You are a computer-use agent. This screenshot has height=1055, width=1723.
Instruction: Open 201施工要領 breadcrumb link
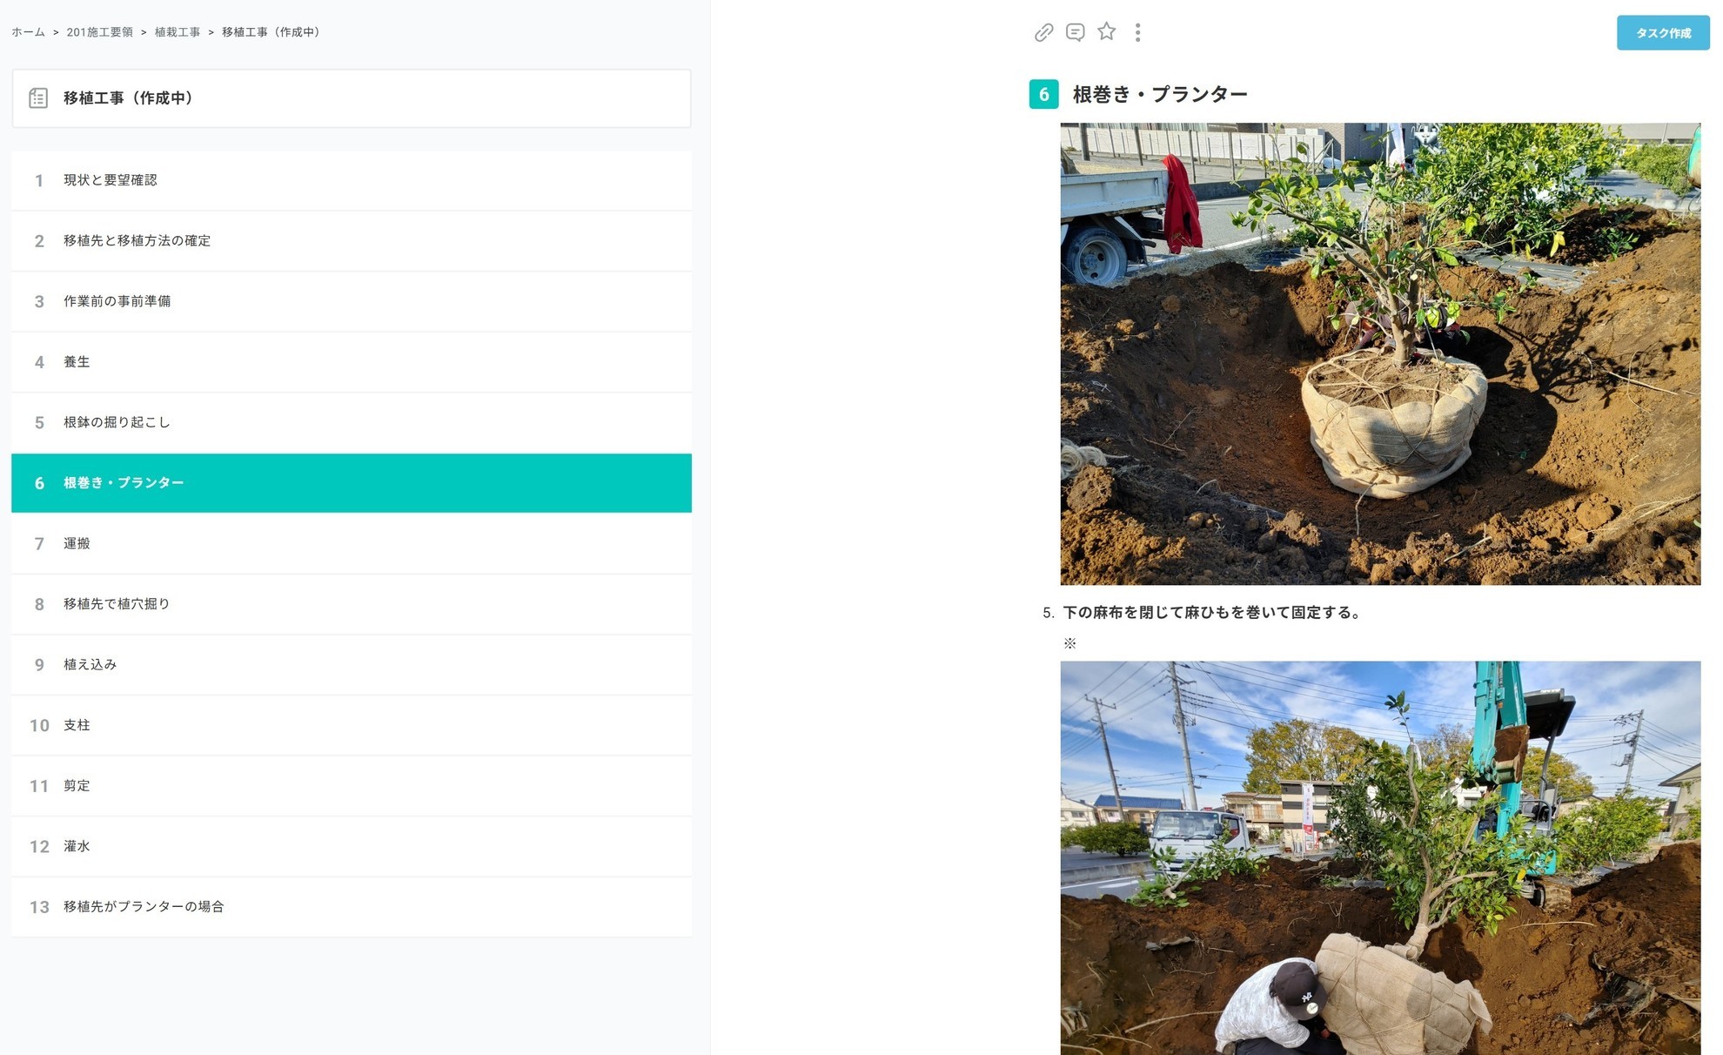(x=100, y=32)
